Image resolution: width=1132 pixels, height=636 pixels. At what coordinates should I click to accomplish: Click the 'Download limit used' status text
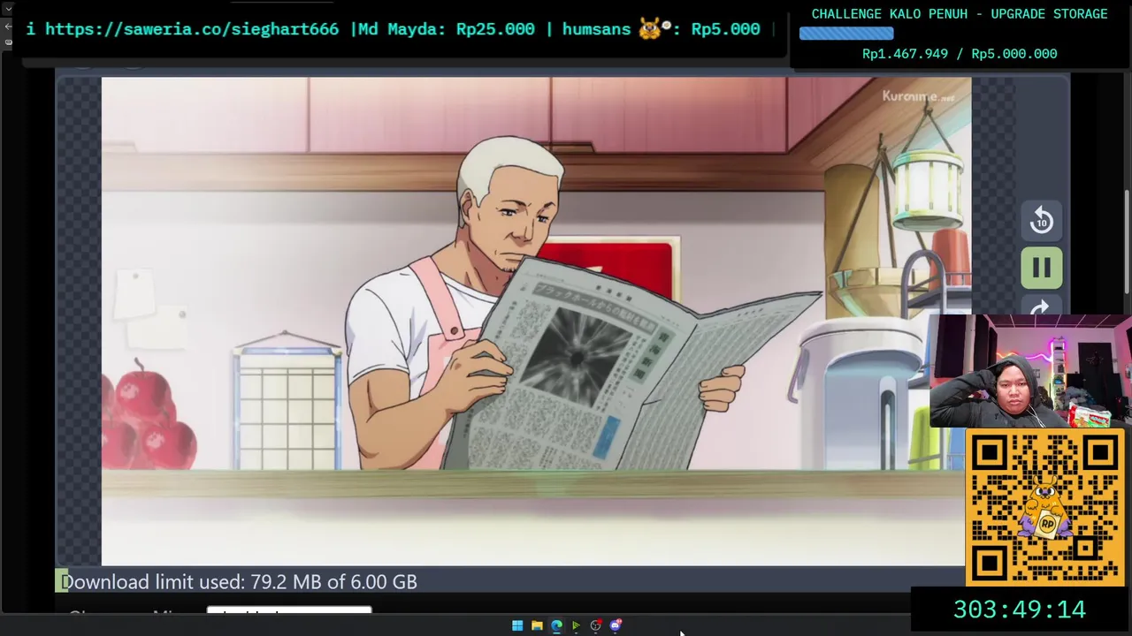tap(239, 582)
